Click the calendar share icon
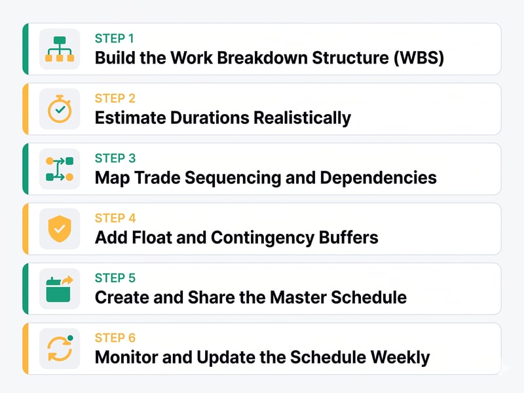The height and width of the screenshot is (393, 524). (x=60, y=290)
